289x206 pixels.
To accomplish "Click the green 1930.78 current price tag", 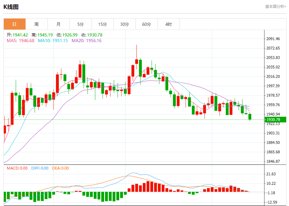I will 275,120.
